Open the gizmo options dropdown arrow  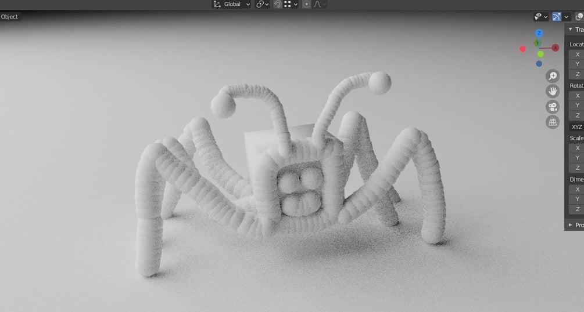click(566, 17)
